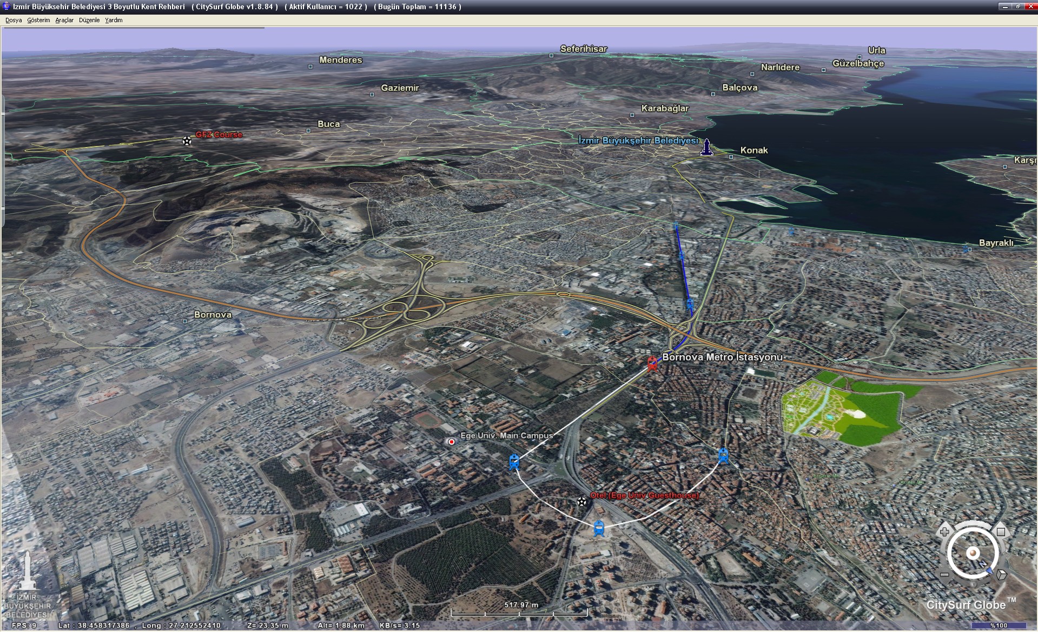Click the Seferihisar district label

point(583,49)
